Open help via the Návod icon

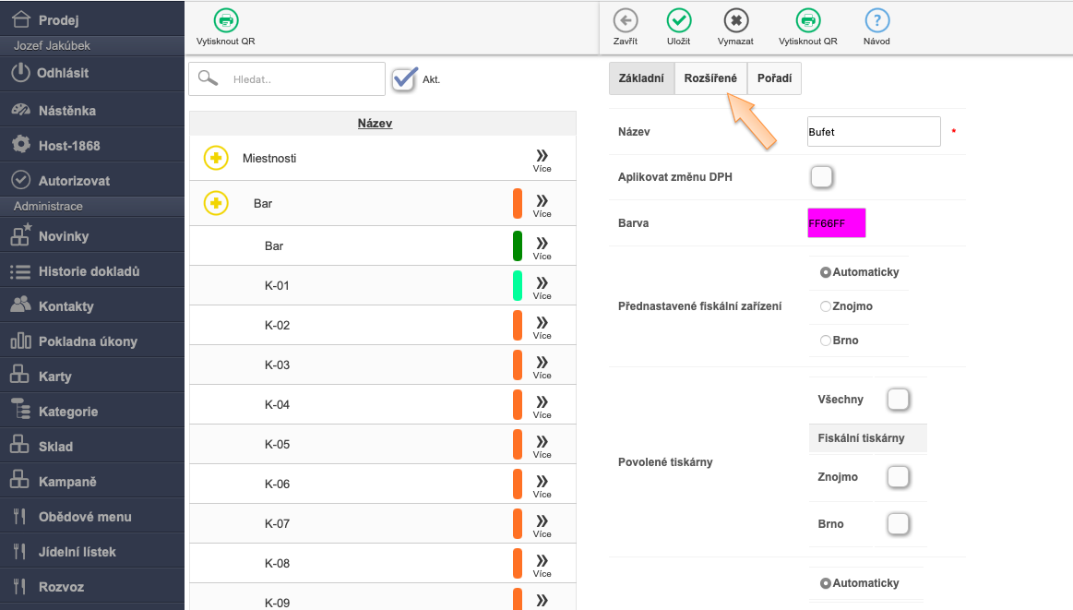click(x=876, y=21)
